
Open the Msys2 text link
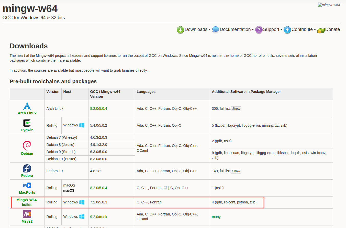[x=27, y=221]
